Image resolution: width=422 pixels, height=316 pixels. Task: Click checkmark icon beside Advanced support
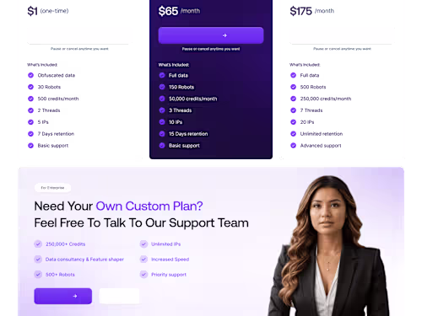[293, 146]
